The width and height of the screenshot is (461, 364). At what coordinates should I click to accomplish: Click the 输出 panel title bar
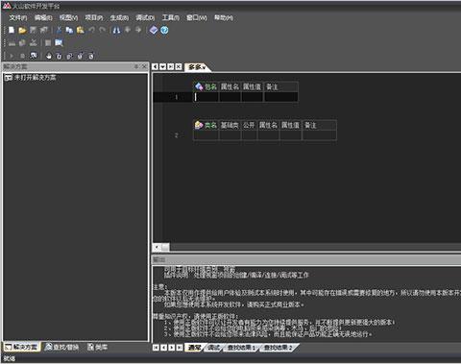[306, 259]
